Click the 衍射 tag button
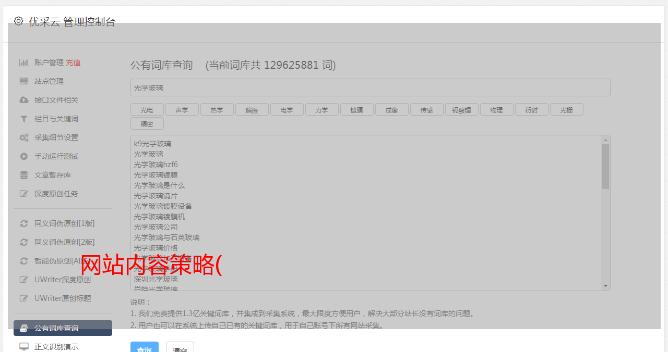 click(532, 110)
